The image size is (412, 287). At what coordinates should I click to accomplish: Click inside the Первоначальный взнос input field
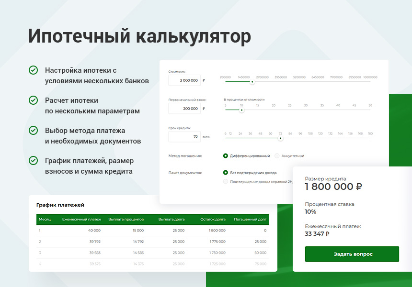[x=184, y=108]
